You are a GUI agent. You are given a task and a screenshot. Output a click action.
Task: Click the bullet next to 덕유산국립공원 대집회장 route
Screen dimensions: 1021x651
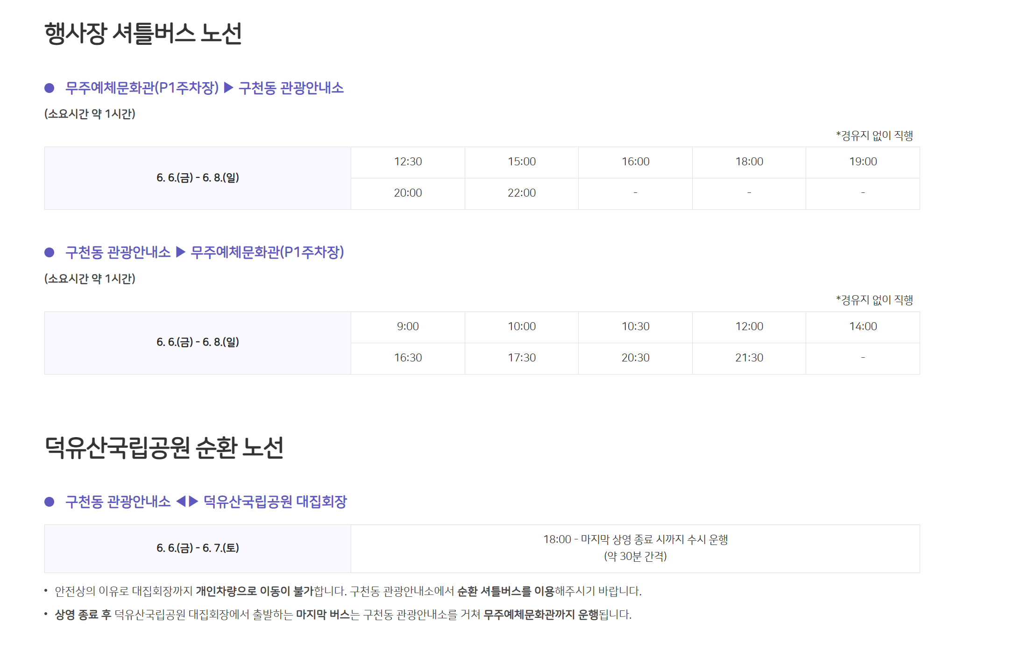pos(50,502)
